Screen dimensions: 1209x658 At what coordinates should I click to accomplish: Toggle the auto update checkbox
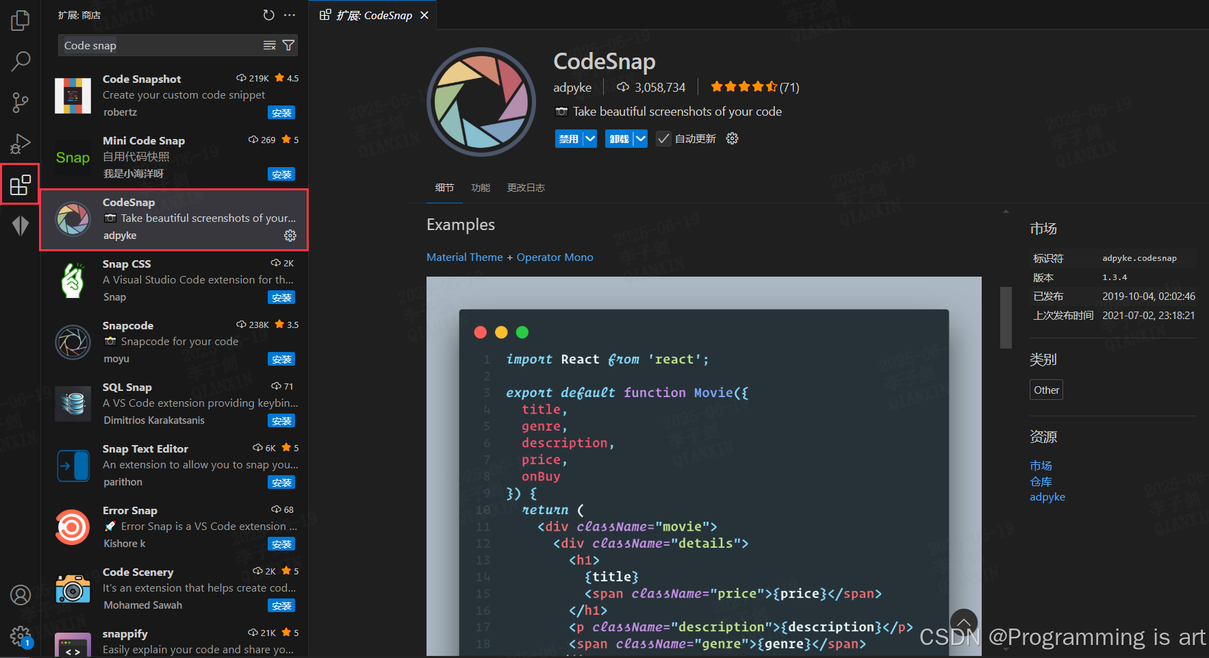click(x=663, y=139)
